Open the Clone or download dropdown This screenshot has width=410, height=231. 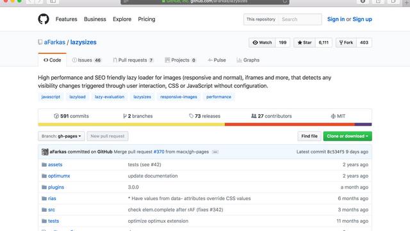click(x=347, y=136)
